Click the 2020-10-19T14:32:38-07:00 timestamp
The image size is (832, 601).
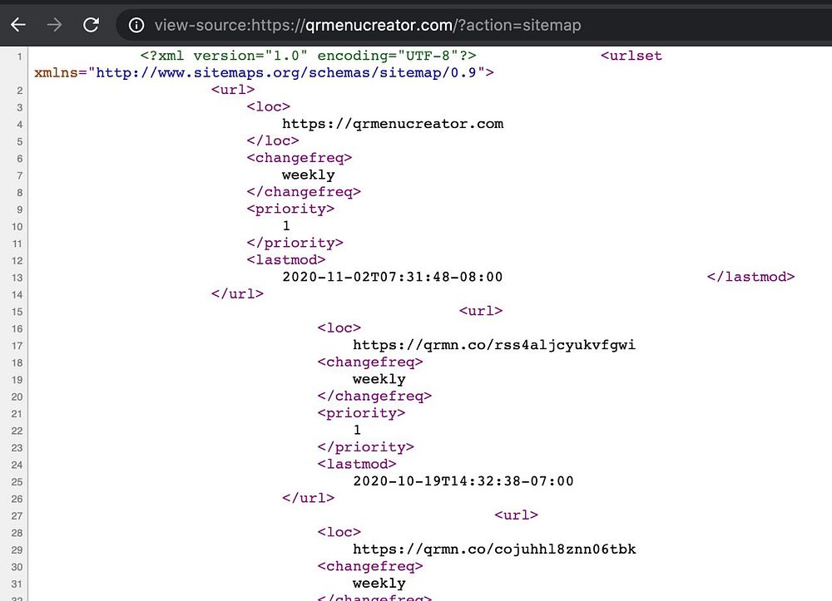[x=463, y=481]
